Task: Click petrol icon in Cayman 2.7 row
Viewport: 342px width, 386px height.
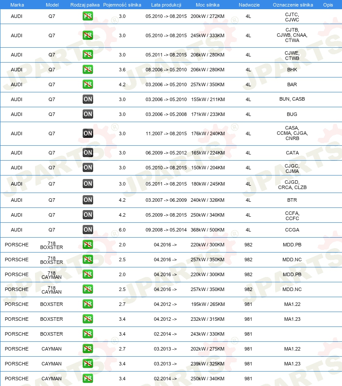Action: click(87, 348)
